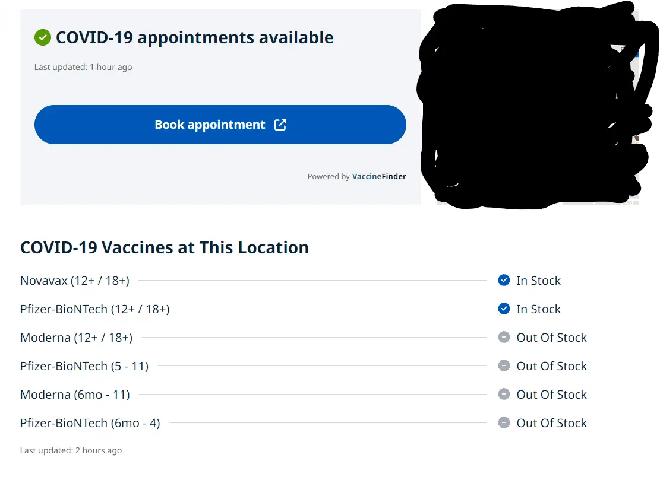Select the Pfizer-BioNTech (12+ / 18+) label

coord(95,309)
